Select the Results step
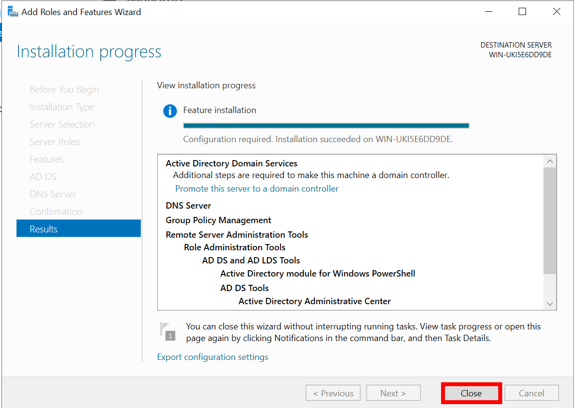 (78, 228)
